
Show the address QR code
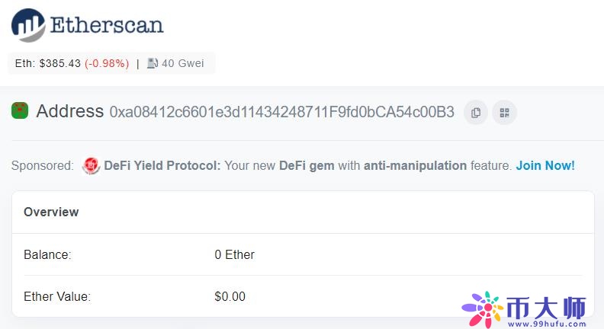tap(504, 113)
